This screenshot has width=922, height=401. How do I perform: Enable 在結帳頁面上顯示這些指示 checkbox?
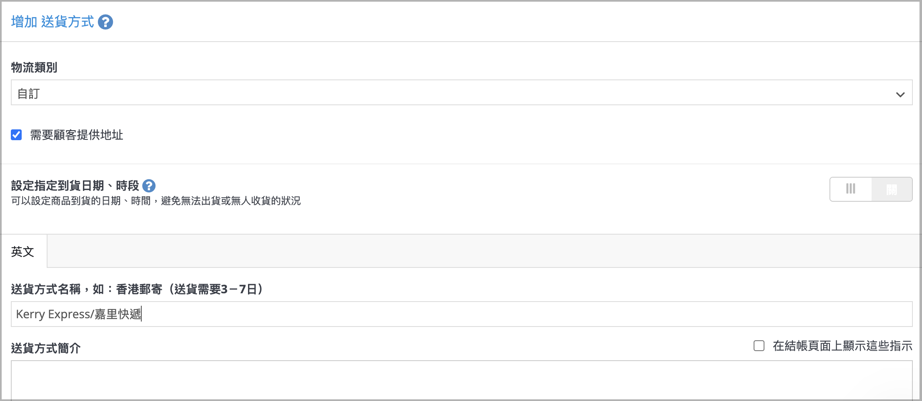(759, 346)
